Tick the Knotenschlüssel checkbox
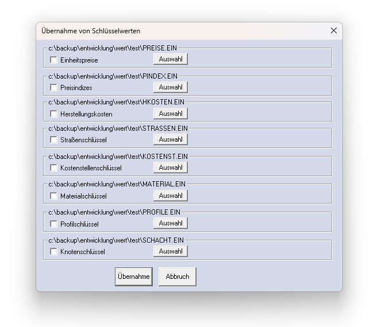378x327 pixels. pyautogui.click(x=54, y=252)
